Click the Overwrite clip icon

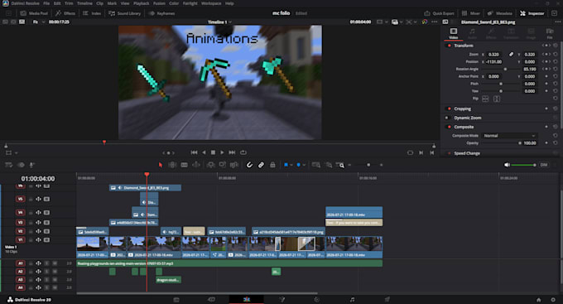223,165
